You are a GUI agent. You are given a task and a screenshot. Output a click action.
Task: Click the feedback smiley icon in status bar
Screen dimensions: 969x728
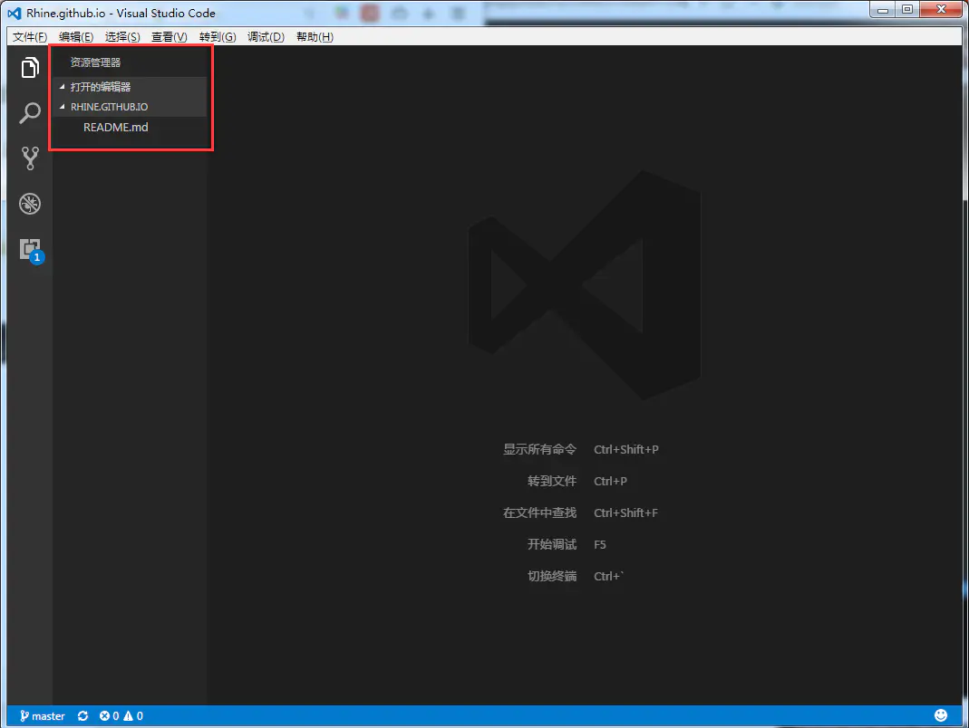[x=941, y=715]
